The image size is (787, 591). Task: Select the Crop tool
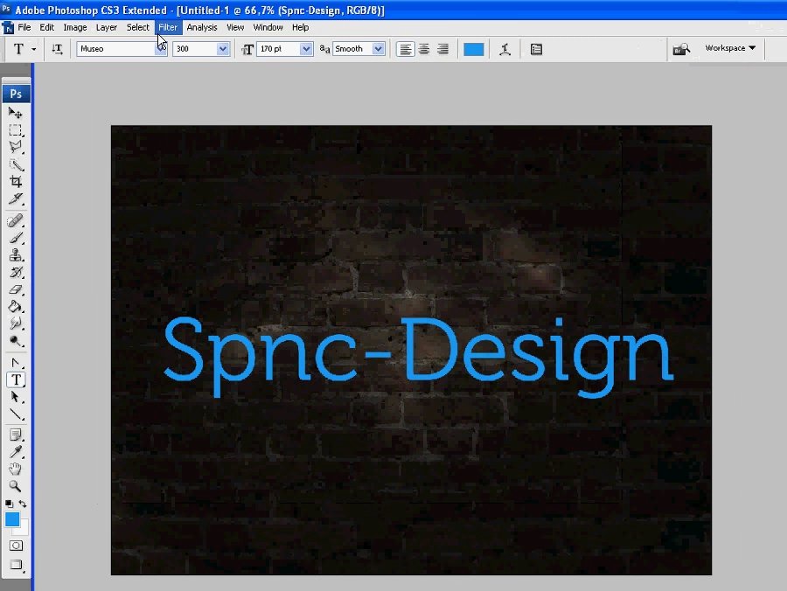(16, 182)
